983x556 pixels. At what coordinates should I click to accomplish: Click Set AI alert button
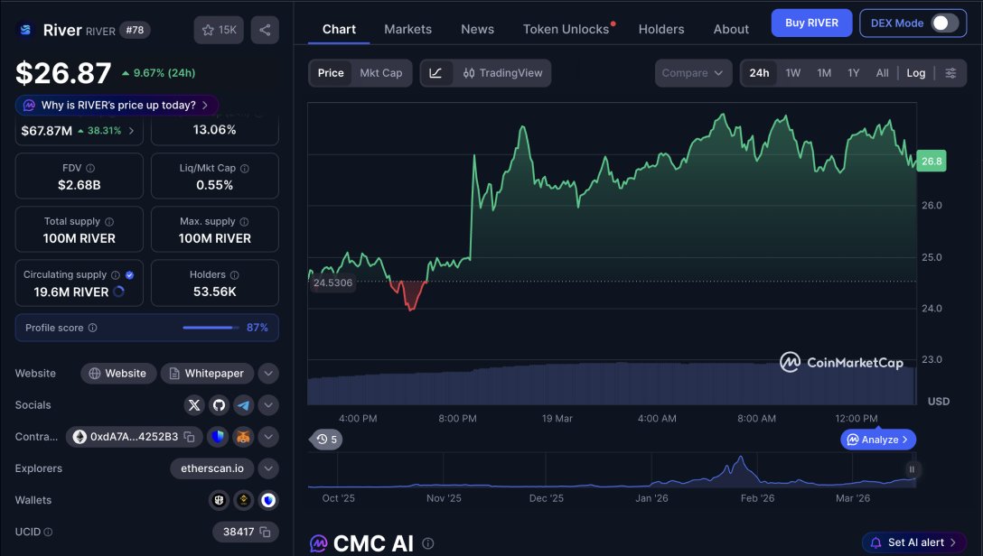(x=914, y=542)
